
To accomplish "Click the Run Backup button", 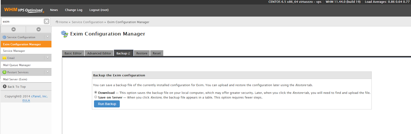I will (x=107, y=104).
